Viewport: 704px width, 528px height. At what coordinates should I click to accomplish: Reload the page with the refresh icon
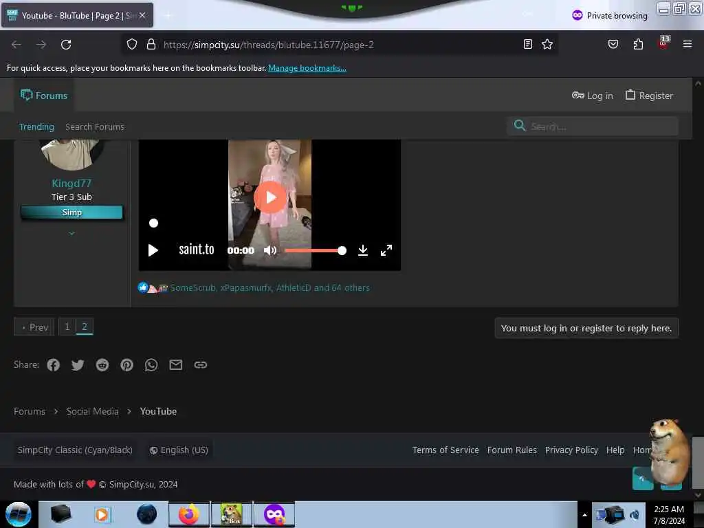(66, 45)
